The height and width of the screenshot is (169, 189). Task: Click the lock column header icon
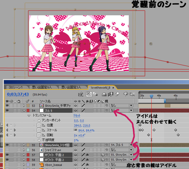tap(19, 101)
